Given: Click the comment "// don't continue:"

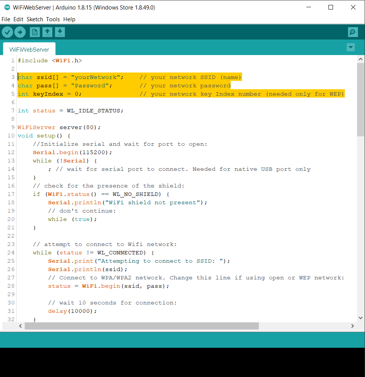Looking at the screenshot, I should [x=82, y=211].
